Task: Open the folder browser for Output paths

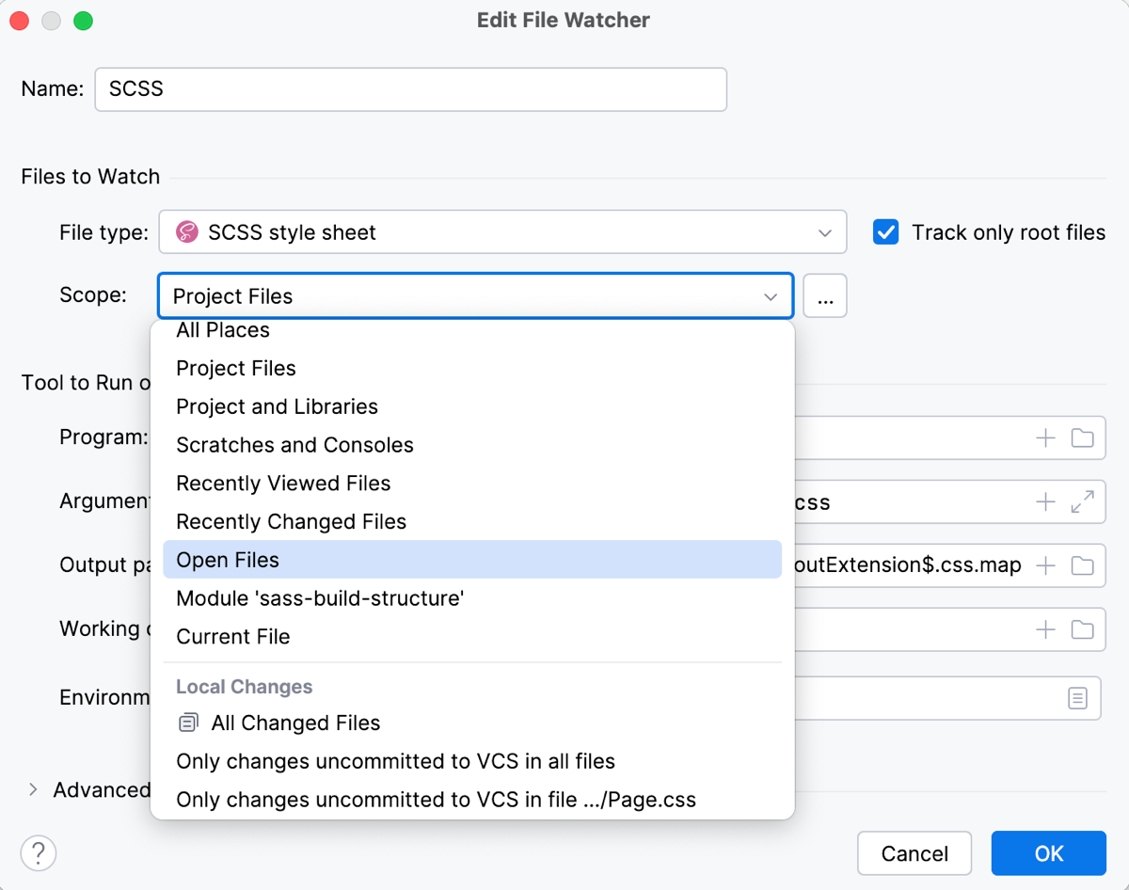Action: (x=1080, y=564)
